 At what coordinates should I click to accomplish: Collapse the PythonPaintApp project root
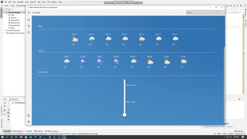tap(4, 12)
